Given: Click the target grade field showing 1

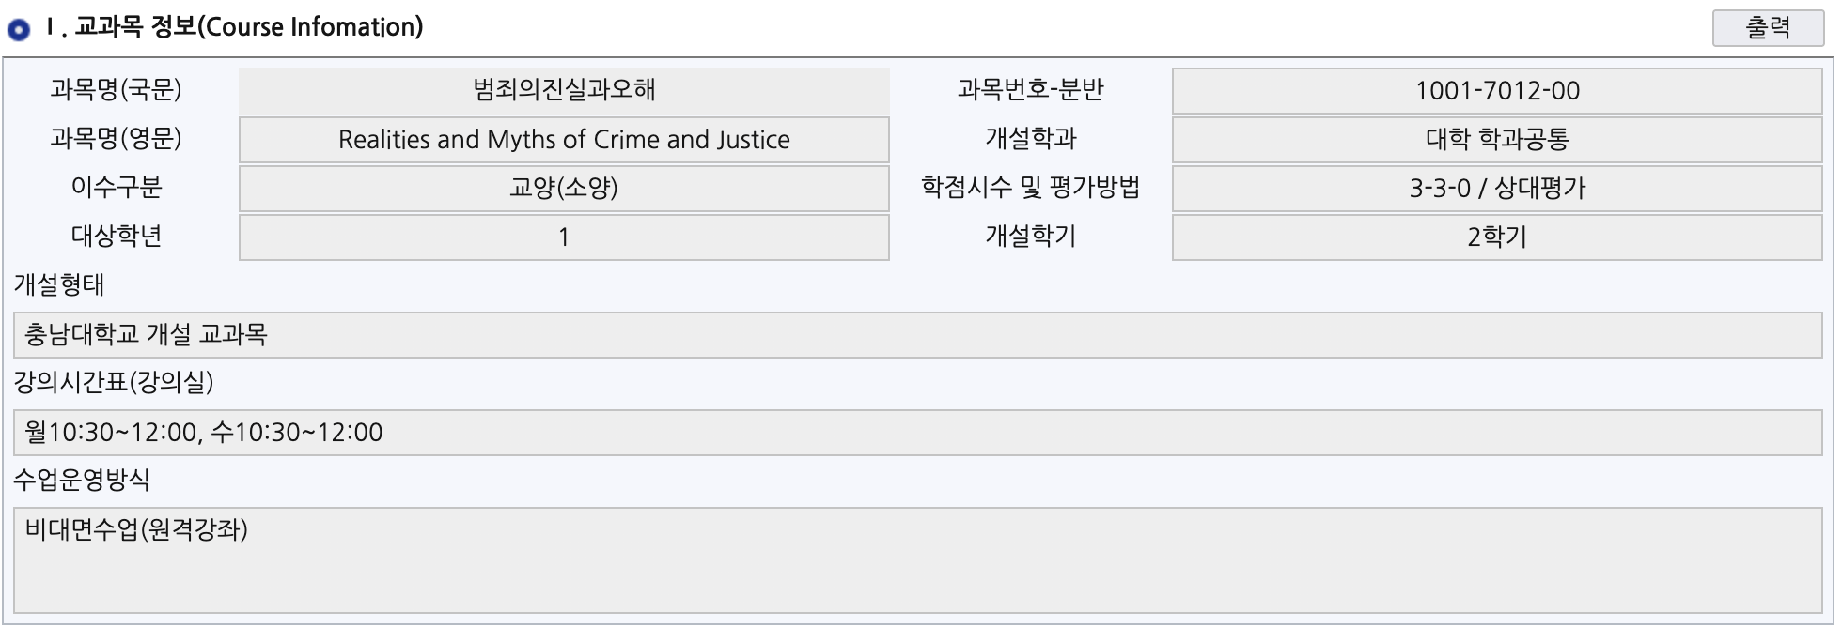Looking at the screenshot, I should point(564,237).
